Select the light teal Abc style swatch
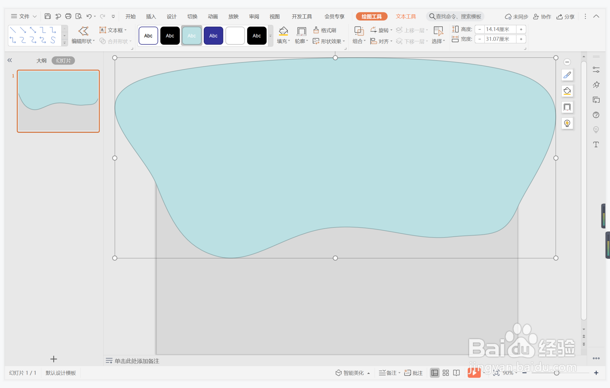The image size is (610, 388). (x=192, y=36)
